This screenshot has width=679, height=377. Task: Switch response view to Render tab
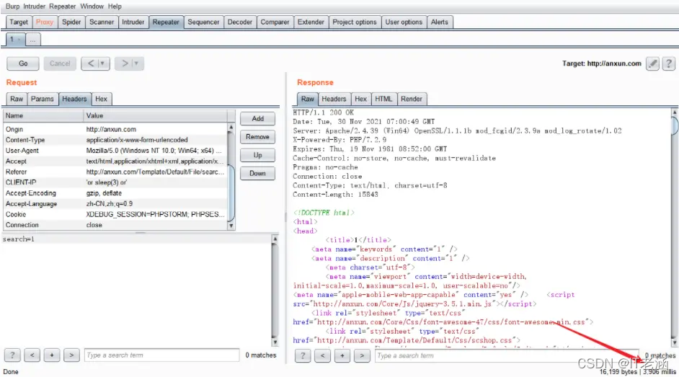tap(412, 99)
